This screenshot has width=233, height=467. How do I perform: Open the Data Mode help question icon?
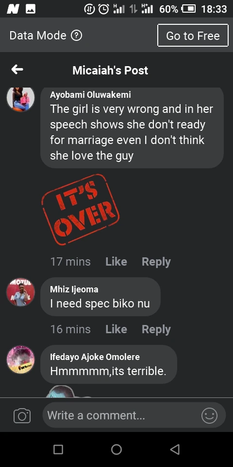coord(76,36)
